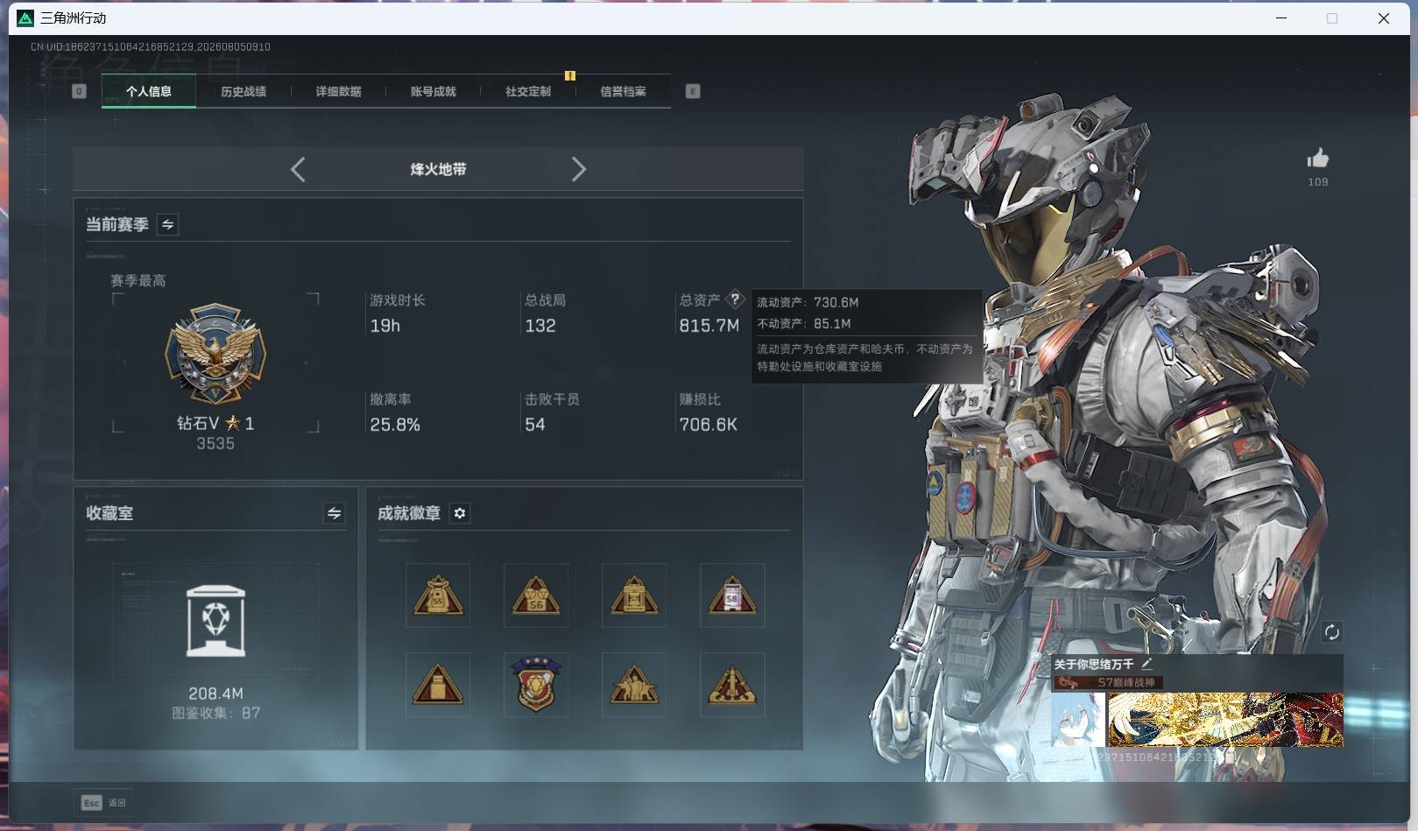Click the like count 109
Viewport: 1418px width, 831px height.
tap(1318, 182)
